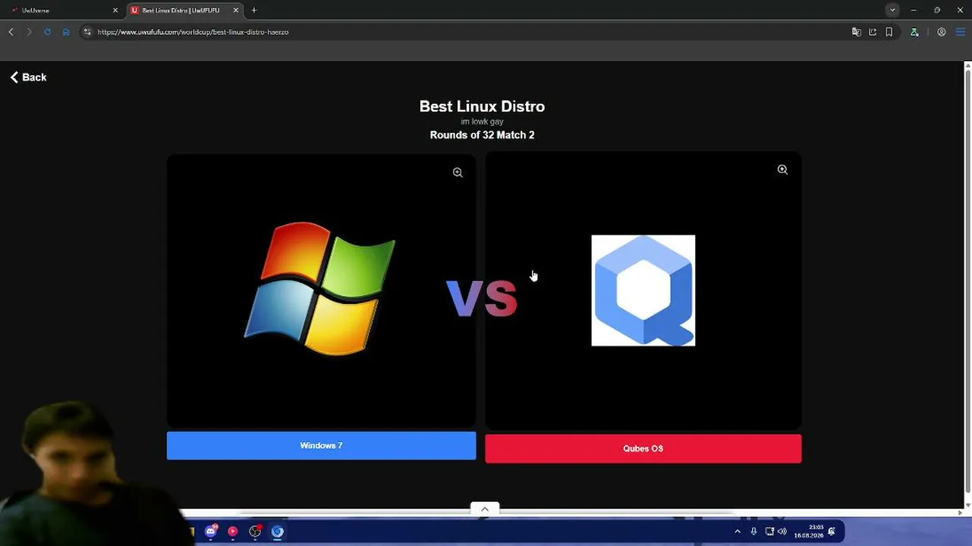Open Discord from the taskbar
This screenshot has height=546, width=972.
(x=211, y=532)
